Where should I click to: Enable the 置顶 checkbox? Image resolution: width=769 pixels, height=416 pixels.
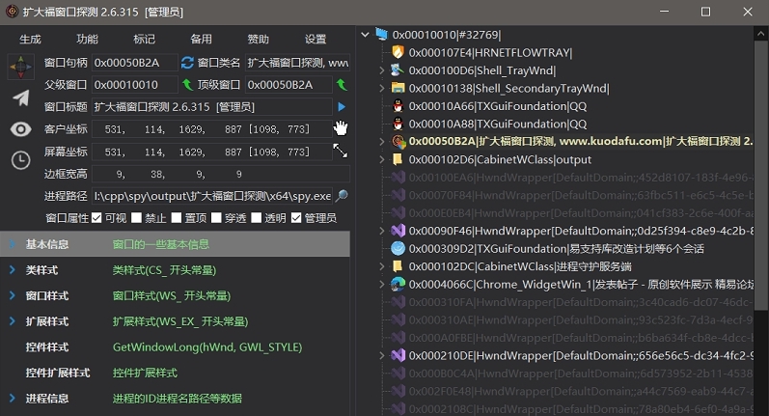point(177,218)
